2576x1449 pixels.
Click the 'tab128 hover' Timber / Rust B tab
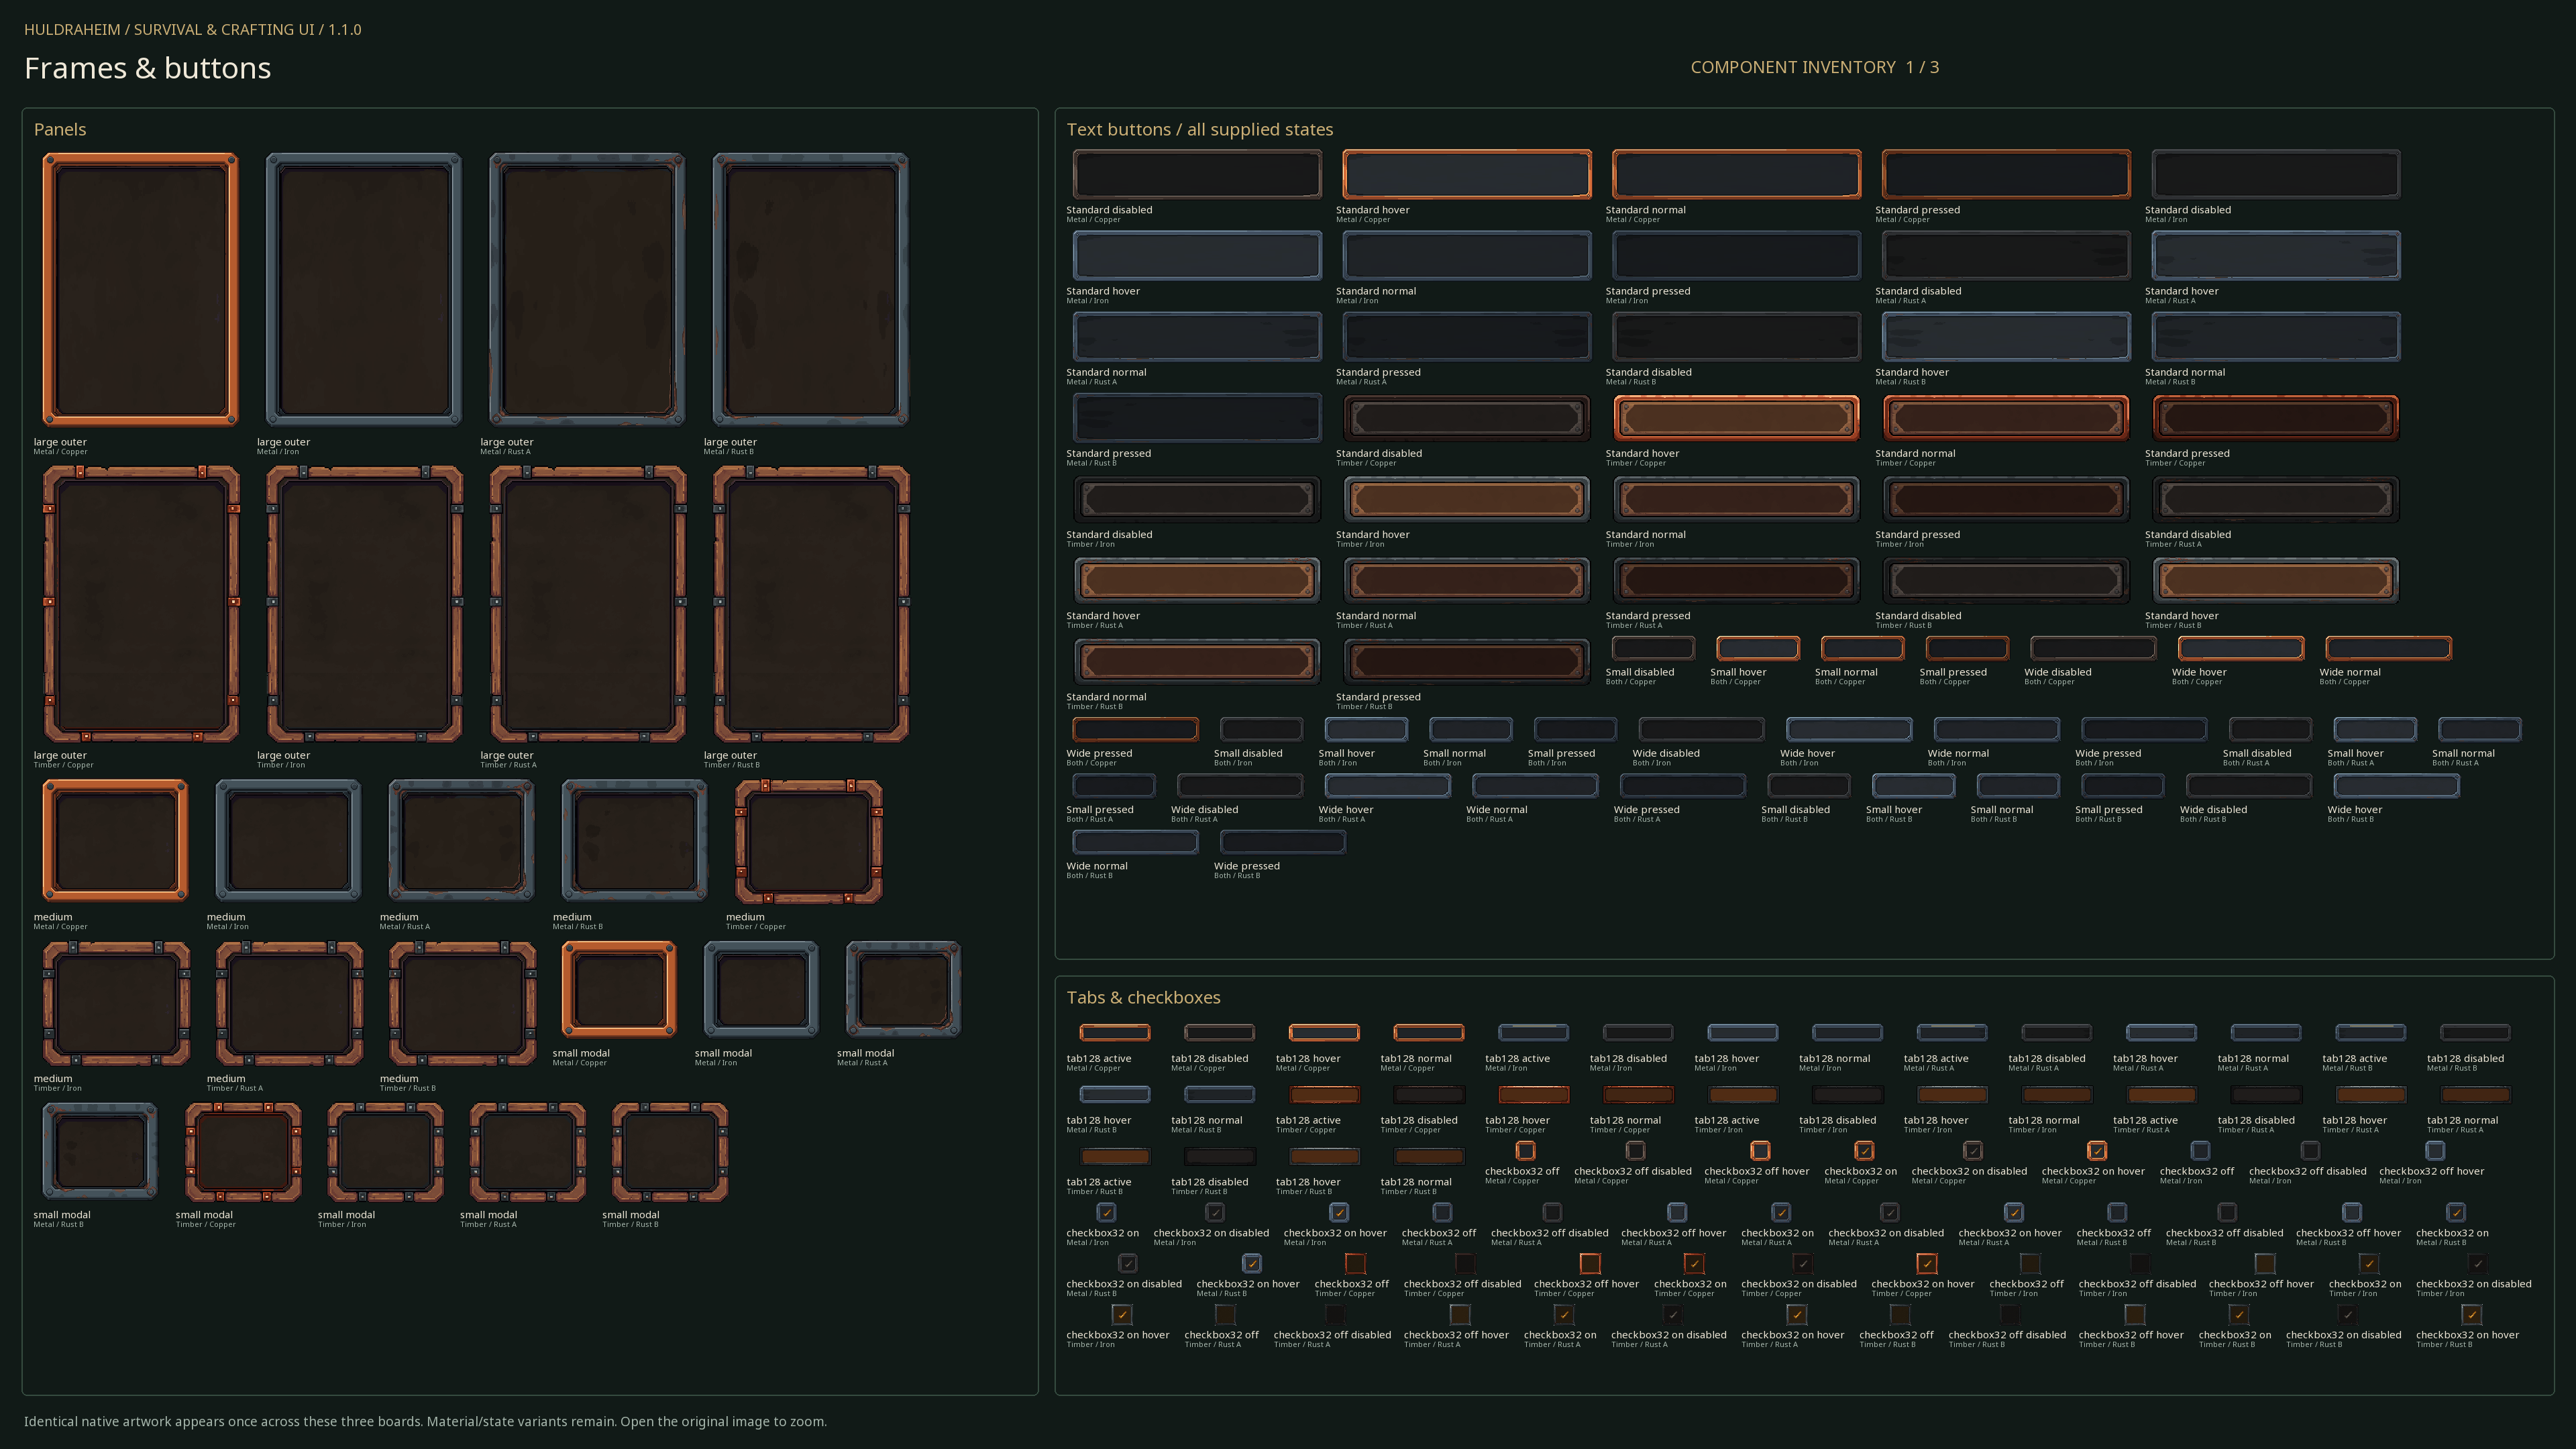[x=1324, y=1157]
